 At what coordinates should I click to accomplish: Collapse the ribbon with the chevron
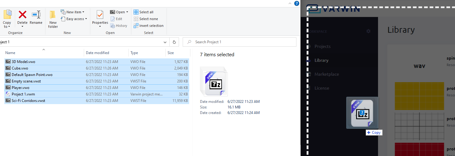(290, 3)
